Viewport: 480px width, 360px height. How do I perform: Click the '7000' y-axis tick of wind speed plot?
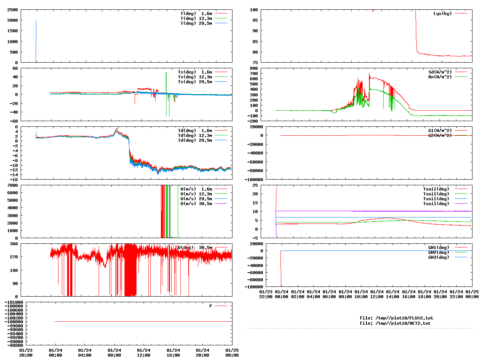pos(12,185)
